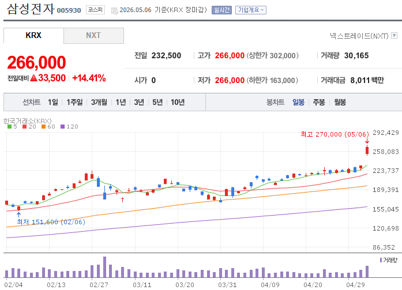The width and height of the screenshot is (402, 290).
Task: Click the 04/29 date label on the axis
Action: (355, 285)
